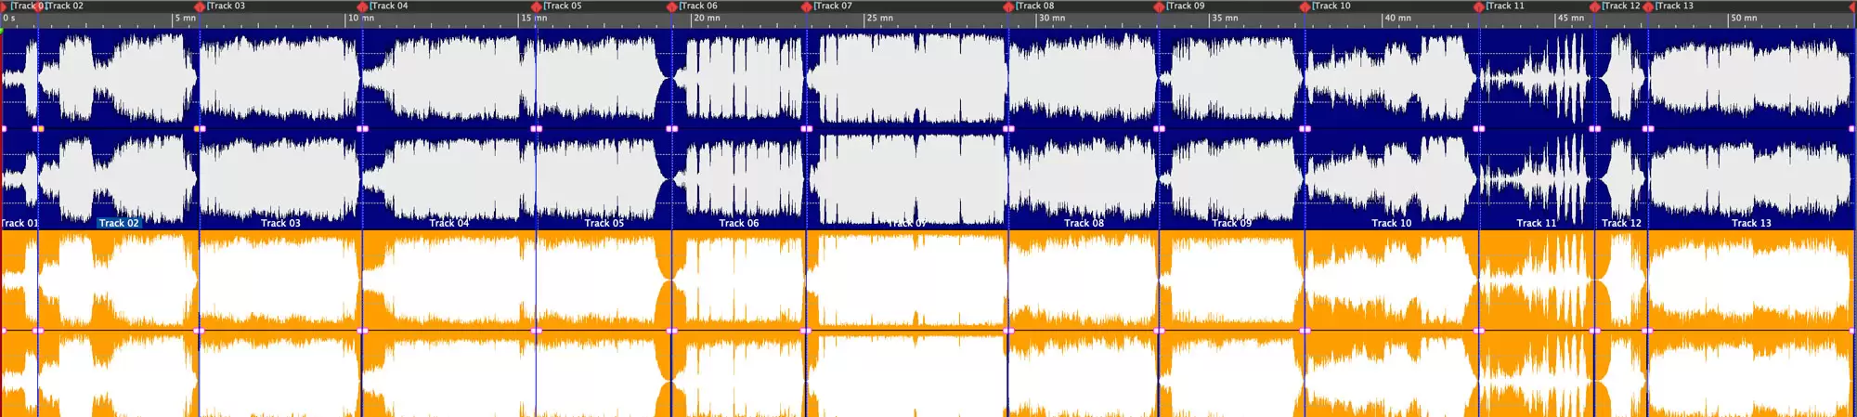Select the red diamond marker before Track 04
Image resolution: width=1857 pixels, height=417 pixels.
362,7
